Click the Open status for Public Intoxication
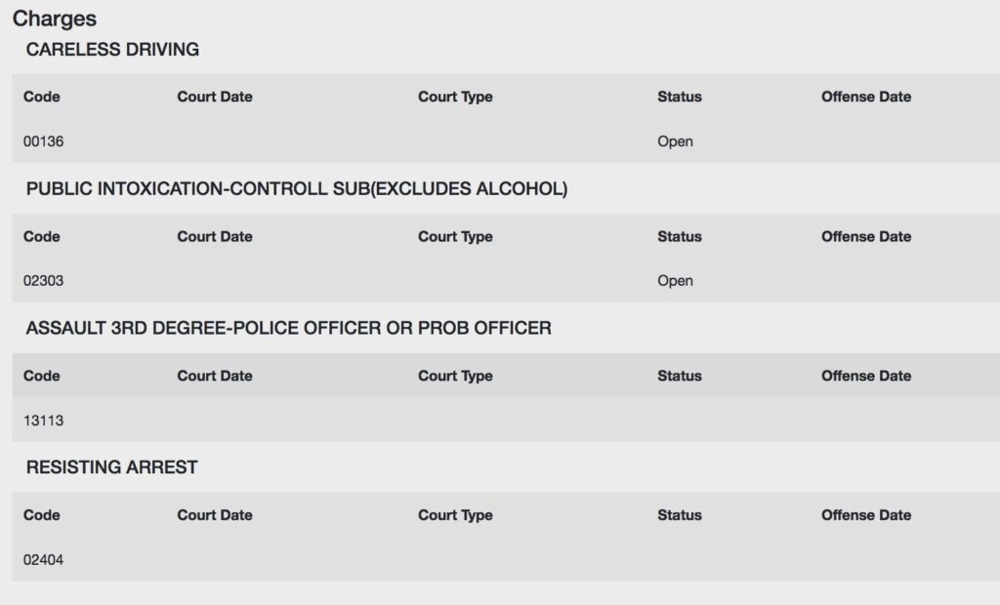The image size is (1000, 605). (x=675, y=281)
